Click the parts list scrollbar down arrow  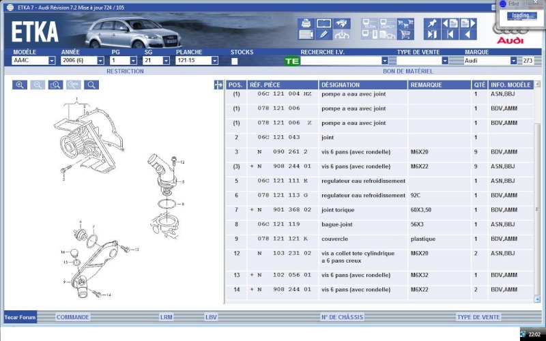point(537,299)
